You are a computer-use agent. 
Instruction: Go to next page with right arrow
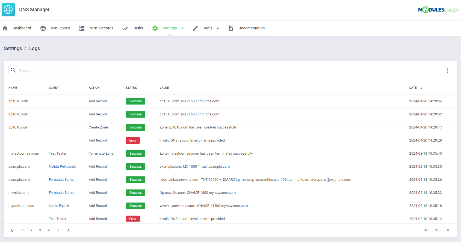[69, 230]
